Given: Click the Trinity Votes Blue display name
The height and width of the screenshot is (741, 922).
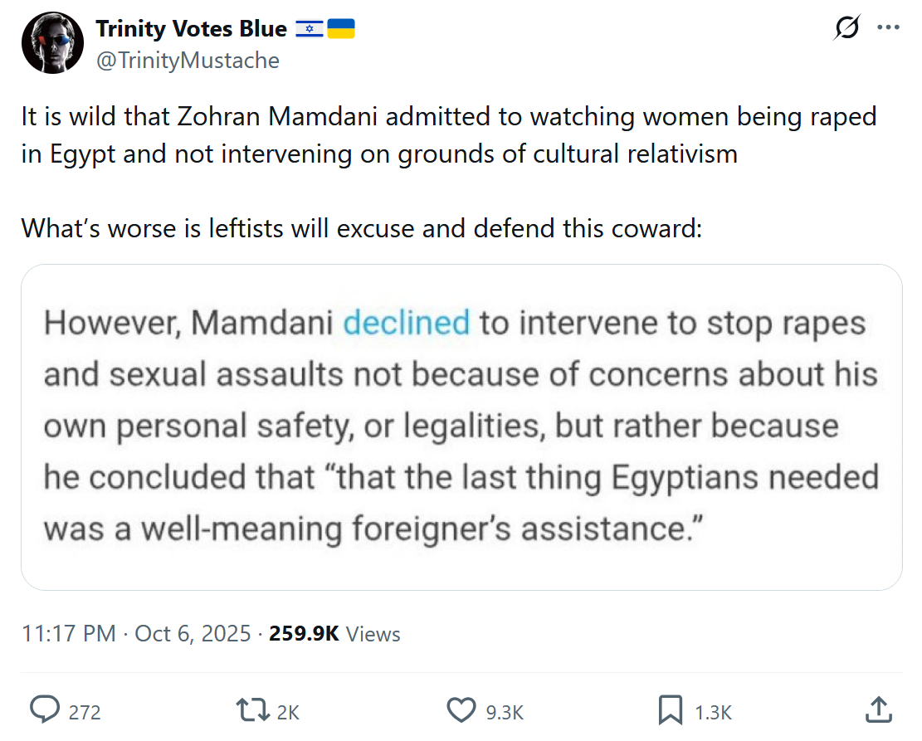Looking at the screenshot, I should pyautogui.click(x=191, y=29).
